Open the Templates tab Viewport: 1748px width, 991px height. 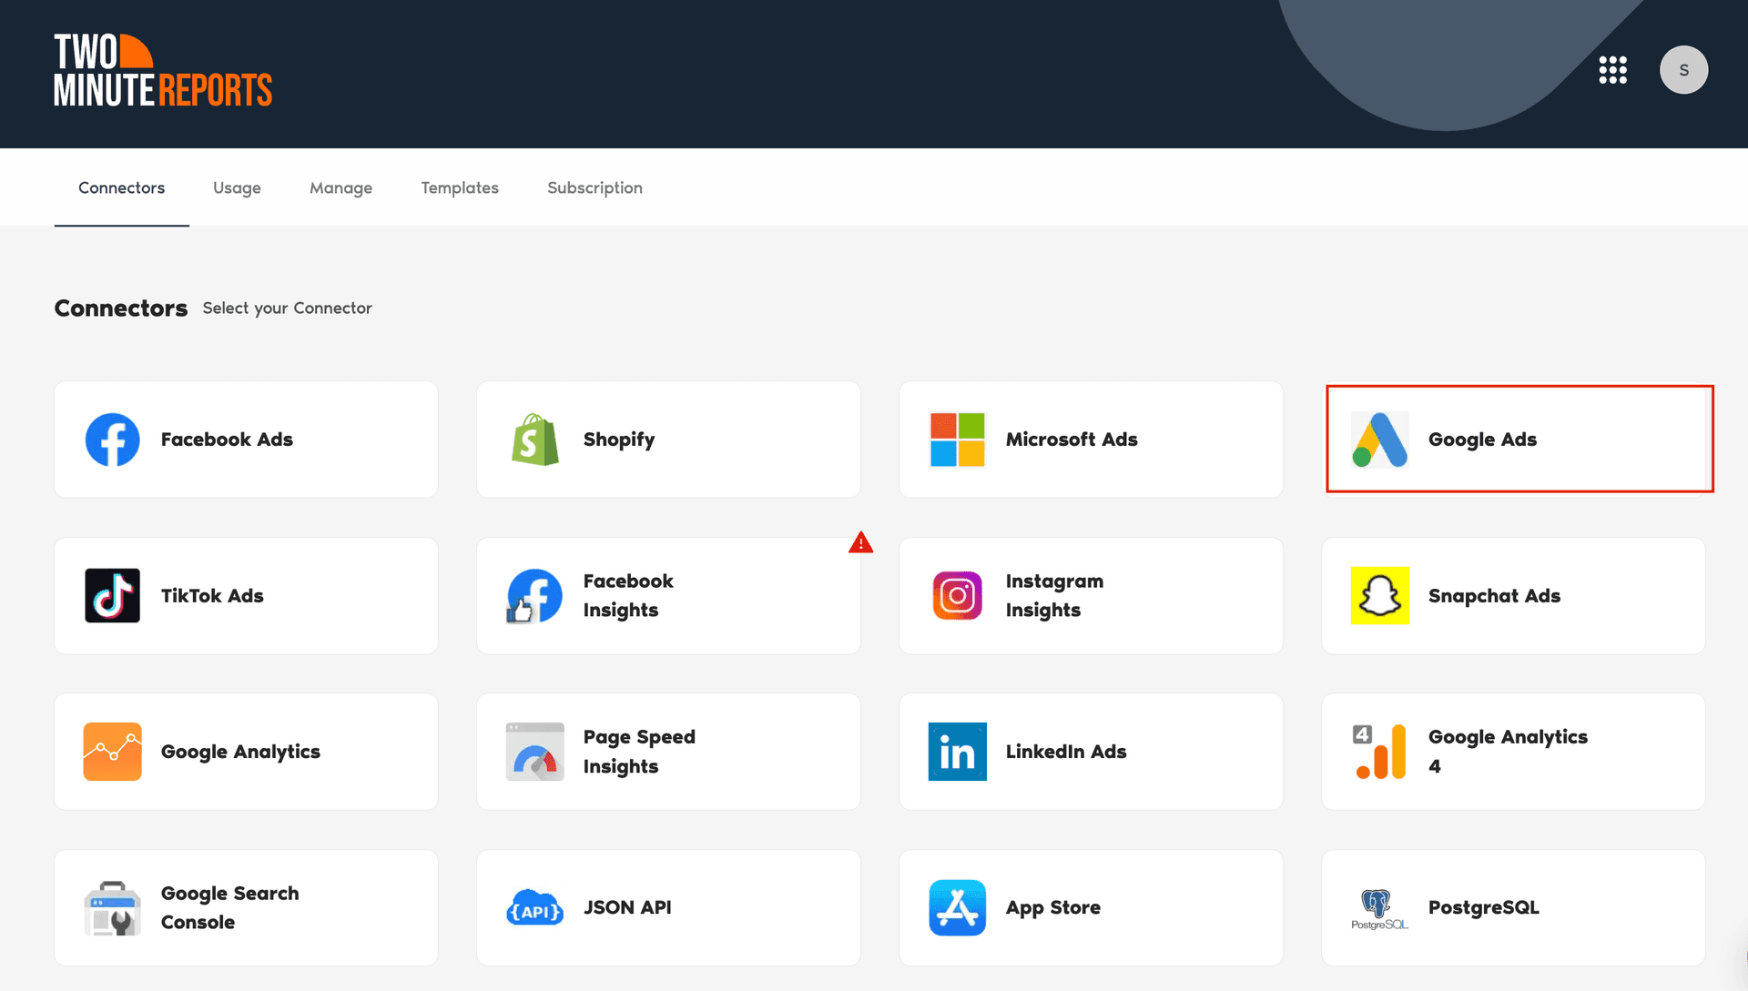coord(460,187)
